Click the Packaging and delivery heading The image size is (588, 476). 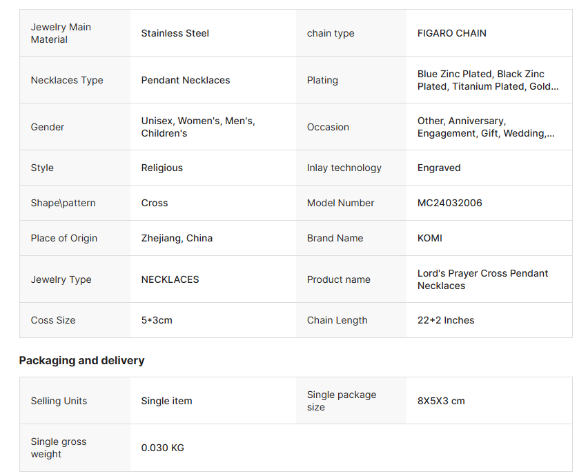click(81, 360)
